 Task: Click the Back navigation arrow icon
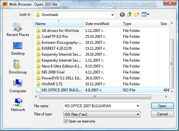click(x=122, y=15)
